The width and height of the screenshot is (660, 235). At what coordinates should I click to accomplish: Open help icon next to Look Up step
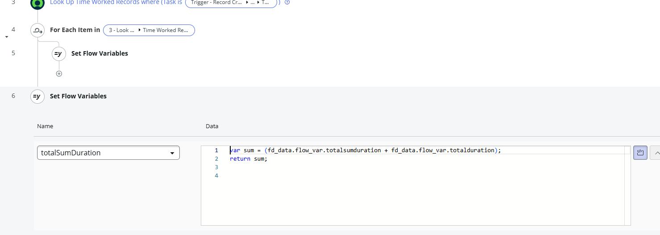click(x=287, y=2)
